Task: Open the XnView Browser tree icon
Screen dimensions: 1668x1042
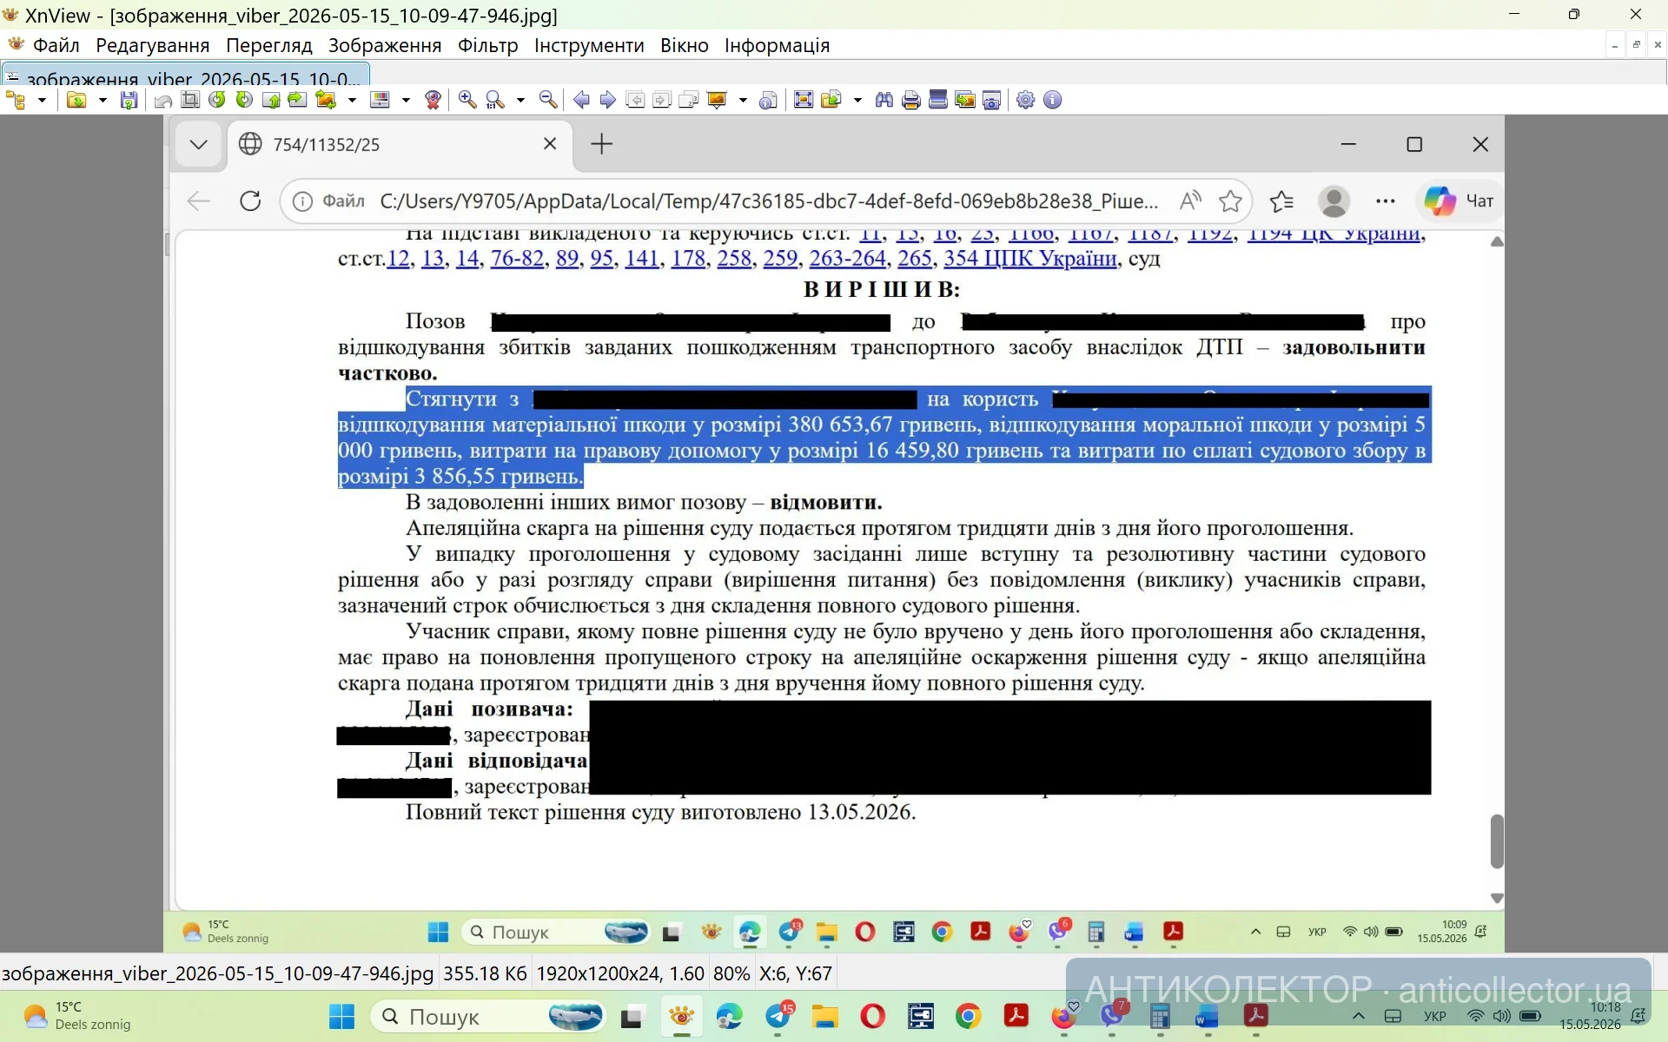Action: pos(16,100)
